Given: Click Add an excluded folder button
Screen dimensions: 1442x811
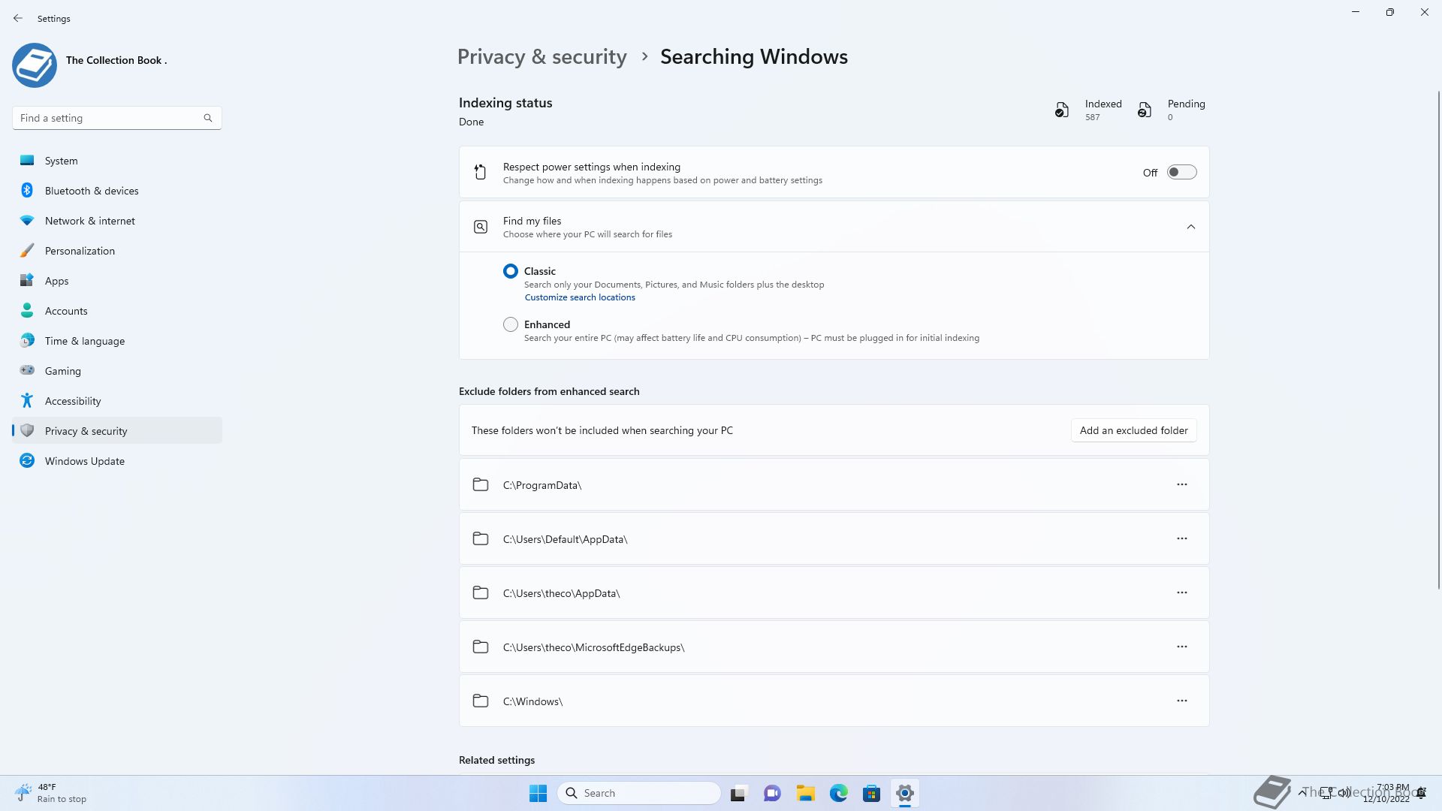Looking at the screenshot, I should click(x=1133, y=430).
